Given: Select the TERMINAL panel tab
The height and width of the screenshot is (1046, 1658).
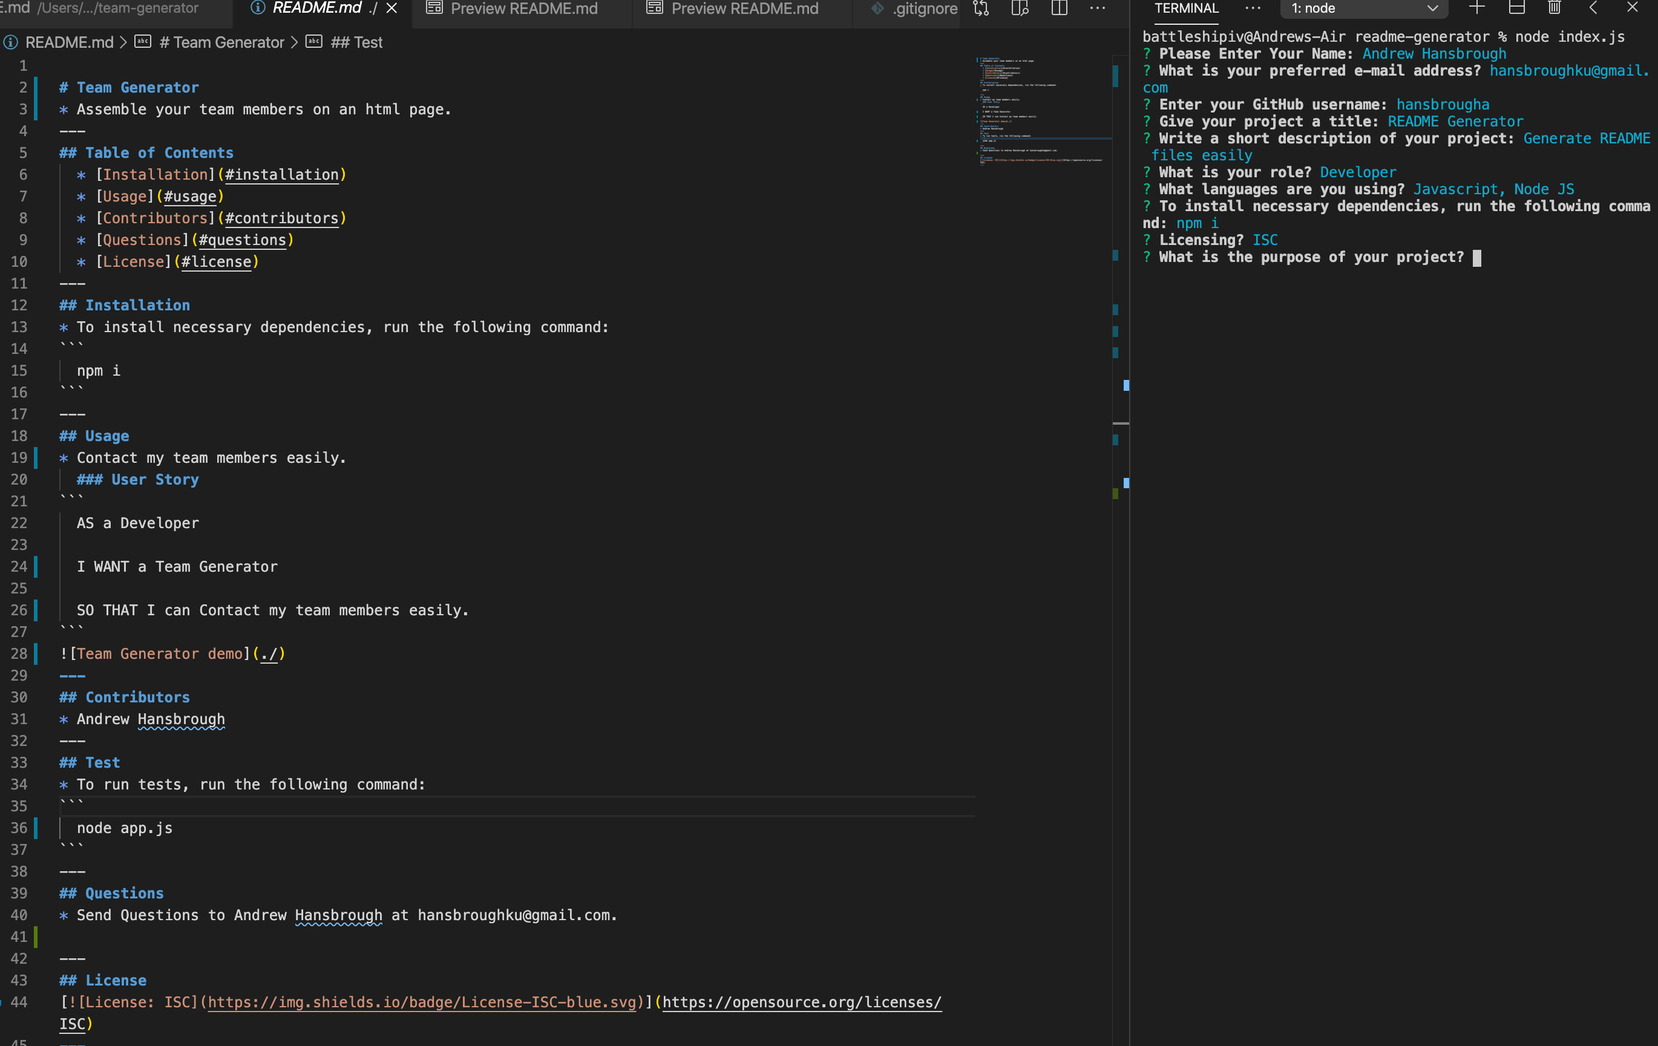Looking at the screenshot, I should [x=1187, y=8].
